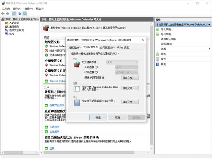The width and height of the screenshot is (212, 159).
Task: Open the 操作(A) menu
Action: tap(17, 9)
